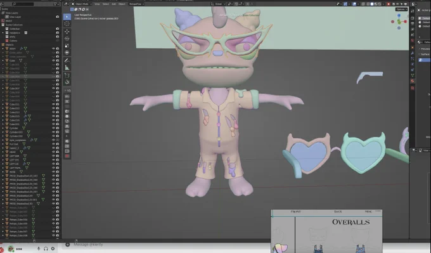Click the red X axis on the navigation gizmo

405,22
